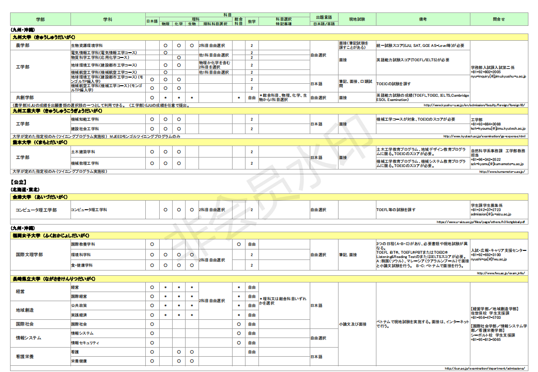
Task: Open the u-aizu.ac.jp PDF URL
Action: click(x=480, y=222)
